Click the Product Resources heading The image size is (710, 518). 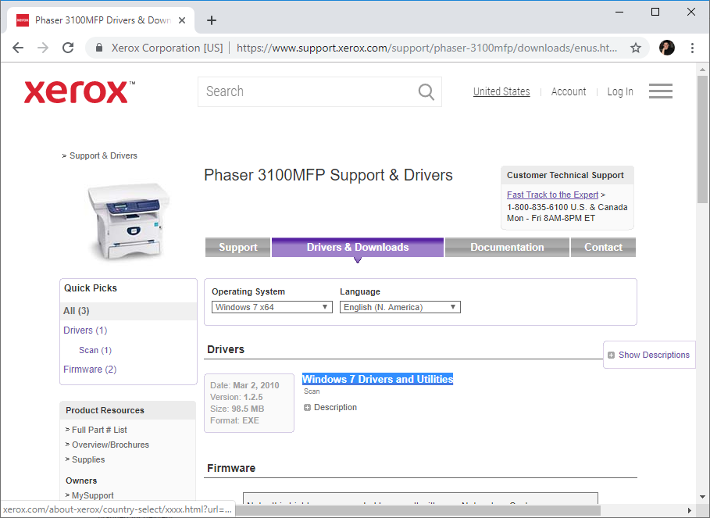(x=105, y=410)
